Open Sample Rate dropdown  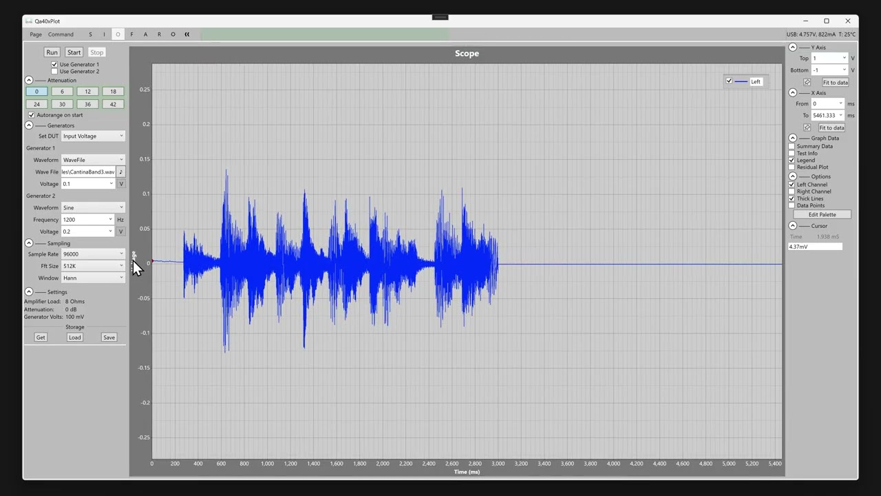(x=93, y=254)
